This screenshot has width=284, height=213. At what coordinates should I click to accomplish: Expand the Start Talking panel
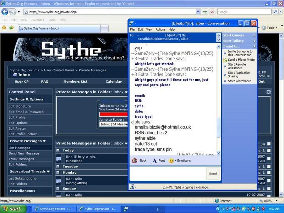pos(254,41)
